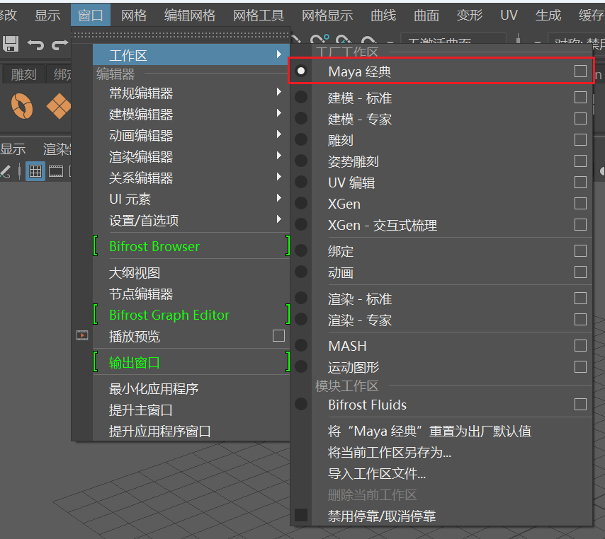
Task: Open the 变形 menu
Action: pyautogui.click(x=470, y=15)
